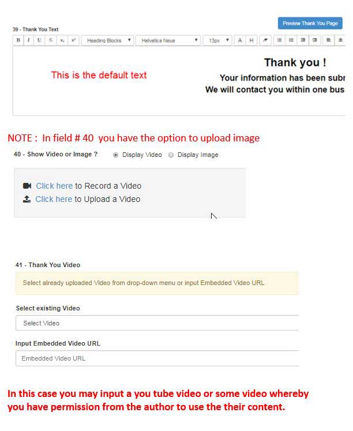Click the superscript formatting icon
The image size is (353, 431).
point(73,40)
